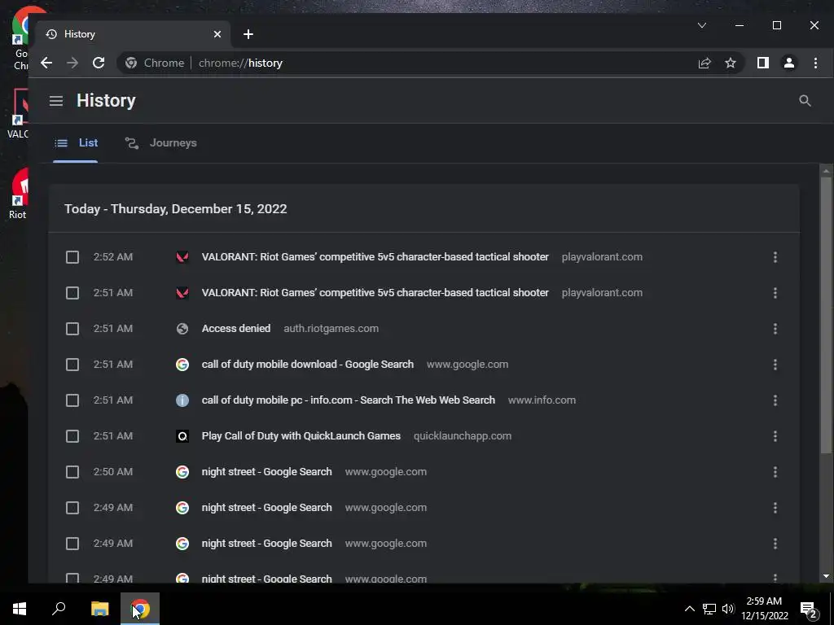
Task: Open the 2:50 AM night street search link
Action: tap(266, 471)
